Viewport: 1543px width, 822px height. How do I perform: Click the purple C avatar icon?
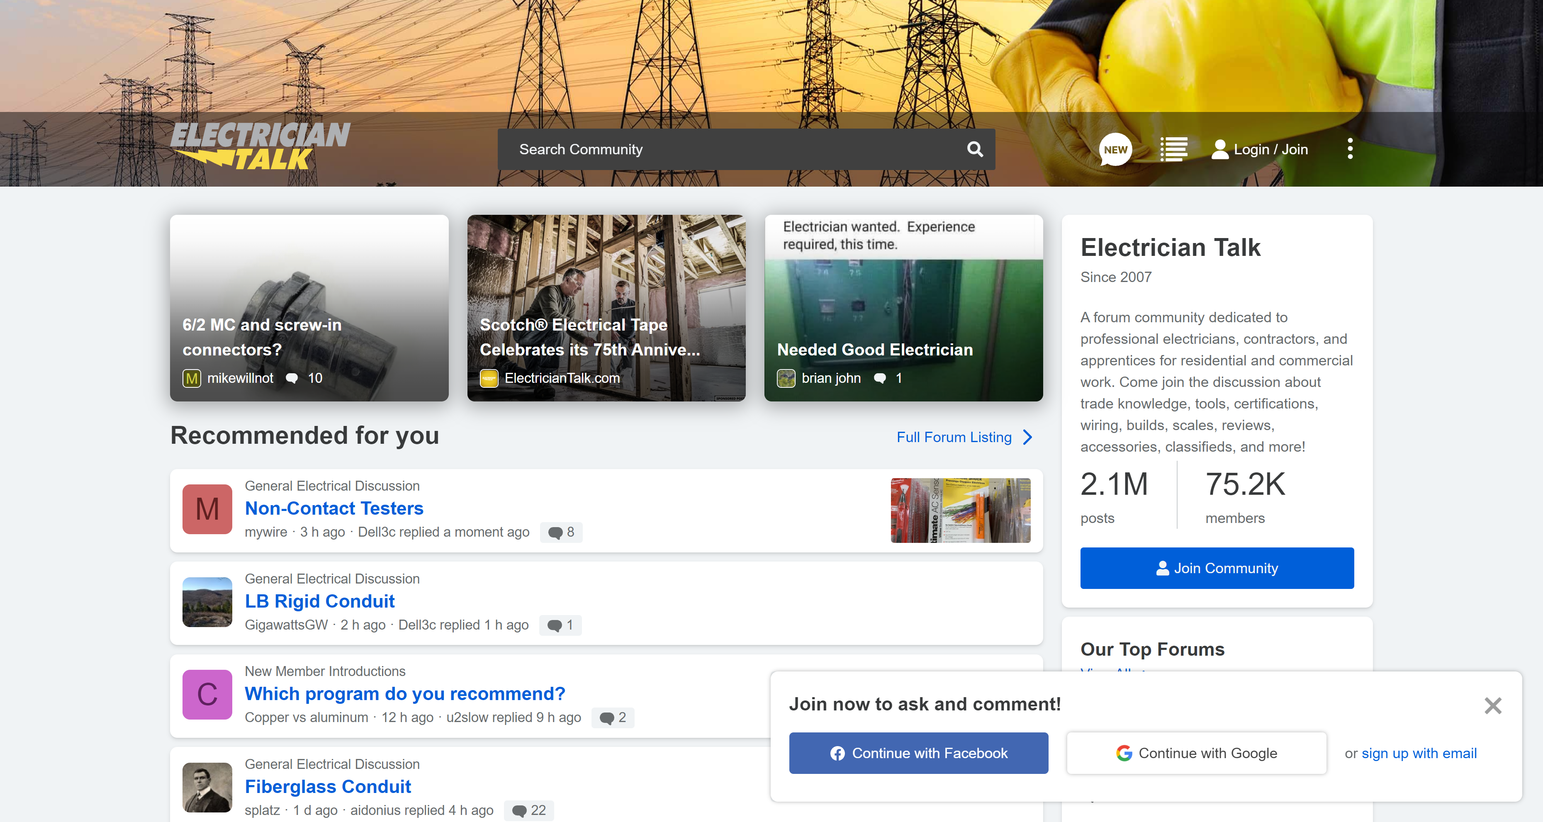click(x=207, y=694)
